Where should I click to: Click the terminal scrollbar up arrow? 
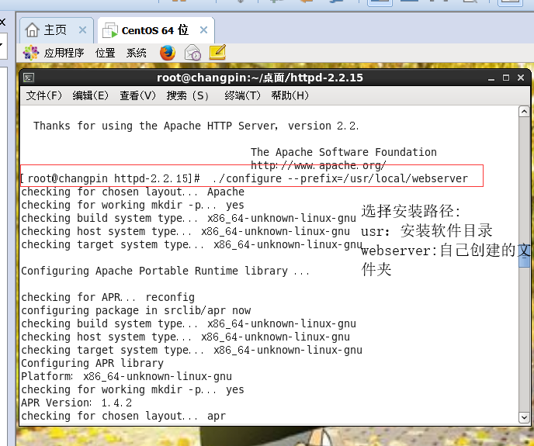524,112
